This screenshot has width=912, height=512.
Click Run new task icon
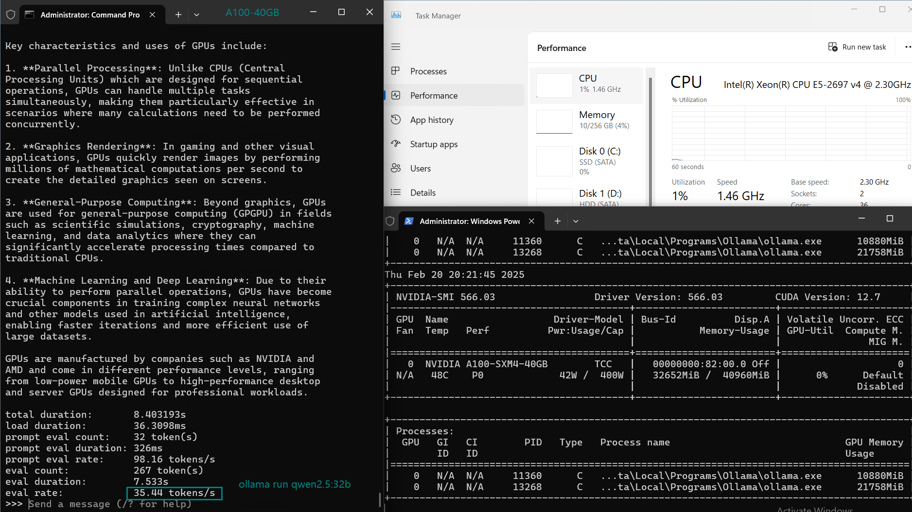click(833, 47)
